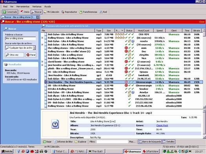Click the file icon of phish row
This screenshot has height=154, width=206.
[46, 69]
